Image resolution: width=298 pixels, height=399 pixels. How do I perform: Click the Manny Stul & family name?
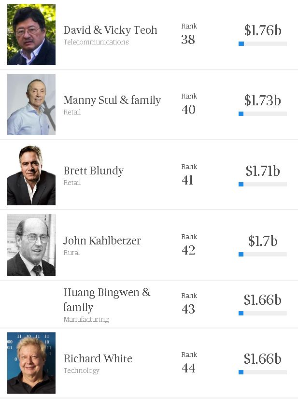pyautogui.click(x=112, y=100)
